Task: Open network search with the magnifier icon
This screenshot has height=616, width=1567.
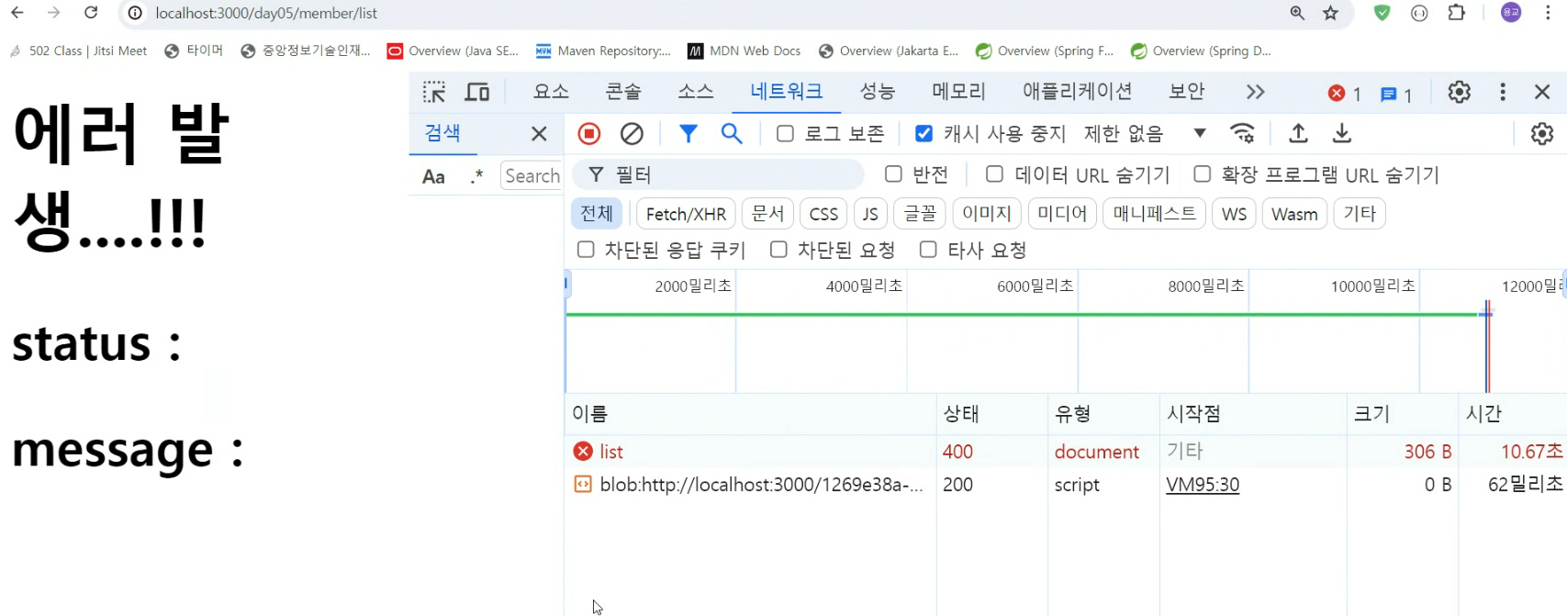Action: [732, 134]
